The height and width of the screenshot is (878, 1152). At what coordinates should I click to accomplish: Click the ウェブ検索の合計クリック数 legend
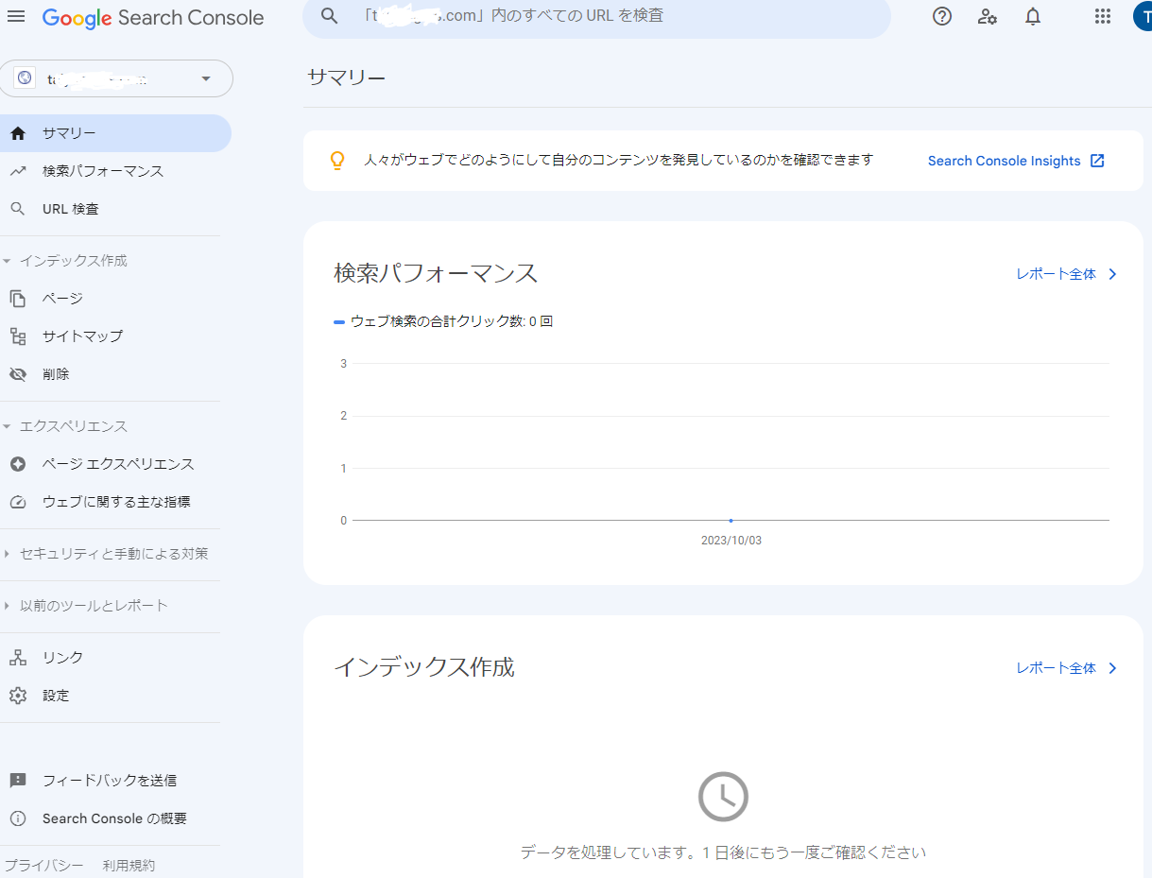[x=443, y=321]
